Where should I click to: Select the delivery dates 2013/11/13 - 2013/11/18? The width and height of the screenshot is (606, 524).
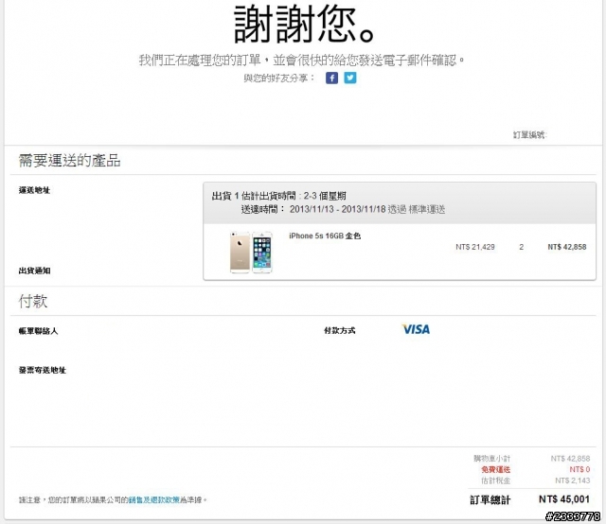pyautogui.click(x=337, y=209)
